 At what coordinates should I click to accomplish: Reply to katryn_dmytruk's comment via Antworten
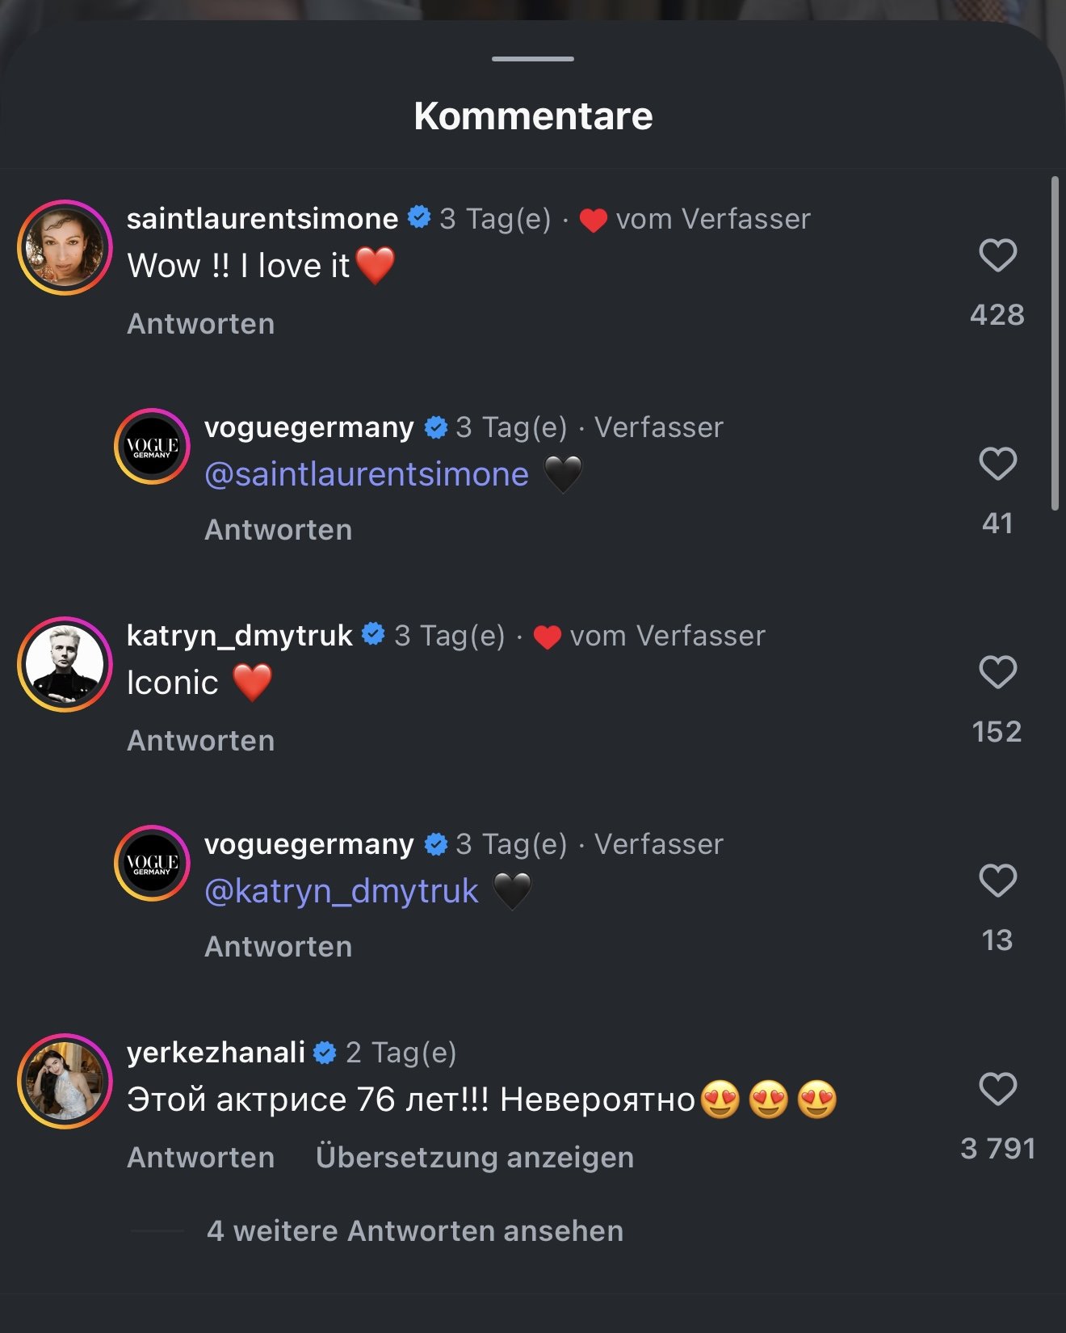click(201, 741)
